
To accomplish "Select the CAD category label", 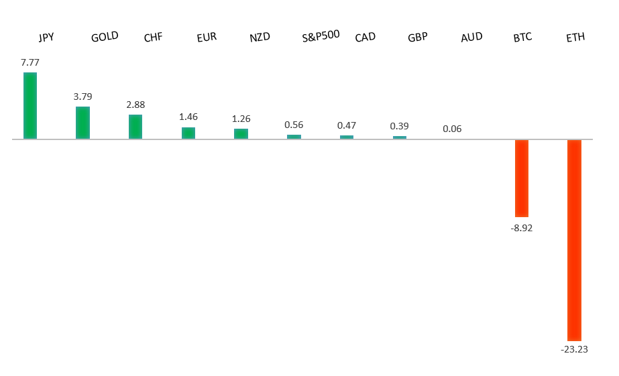I will point(365,38).
